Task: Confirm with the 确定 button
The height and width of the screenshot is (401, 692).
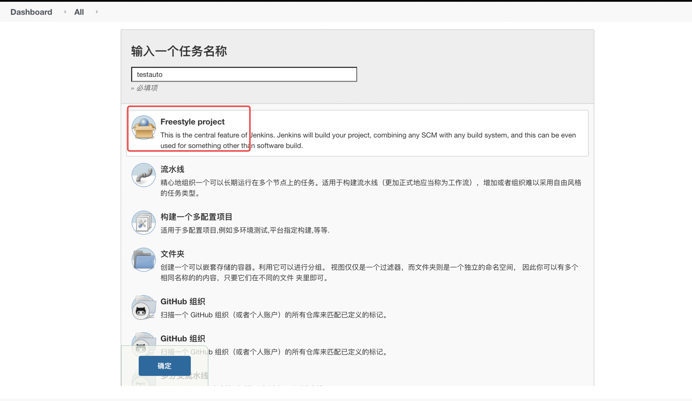Action: tap(165, 366)
